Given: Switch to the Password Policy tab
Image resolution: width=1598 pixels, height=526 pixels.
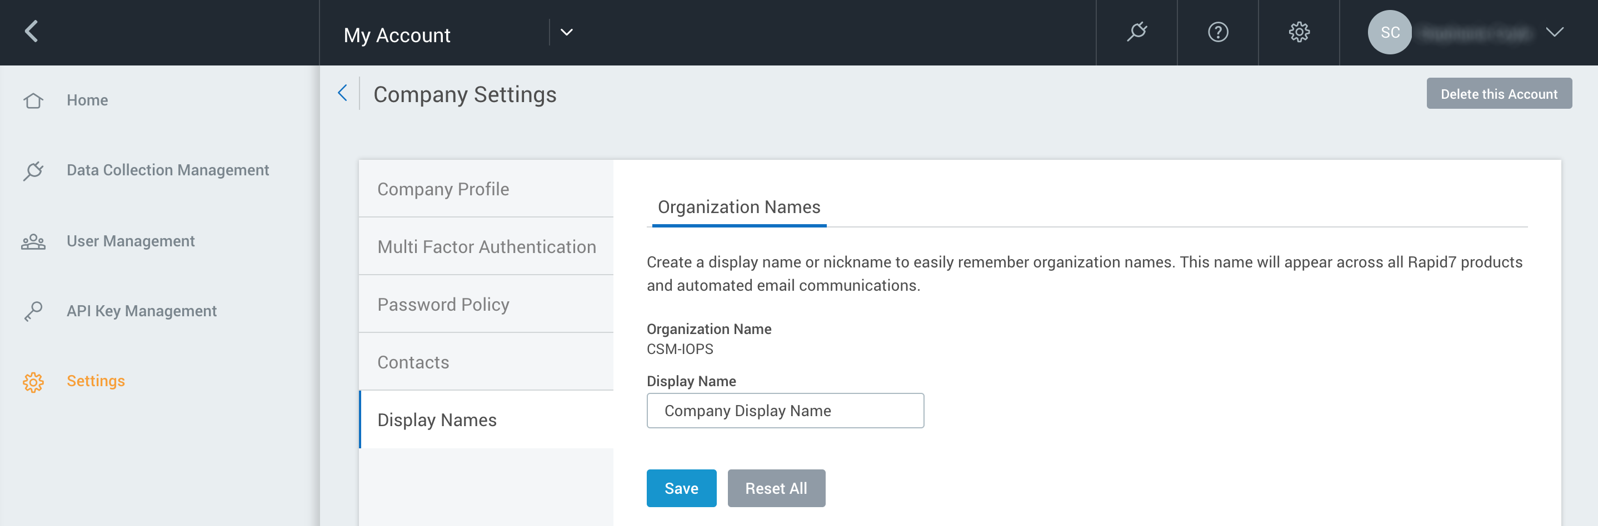Looking at the screenshot, I should 443,304.
